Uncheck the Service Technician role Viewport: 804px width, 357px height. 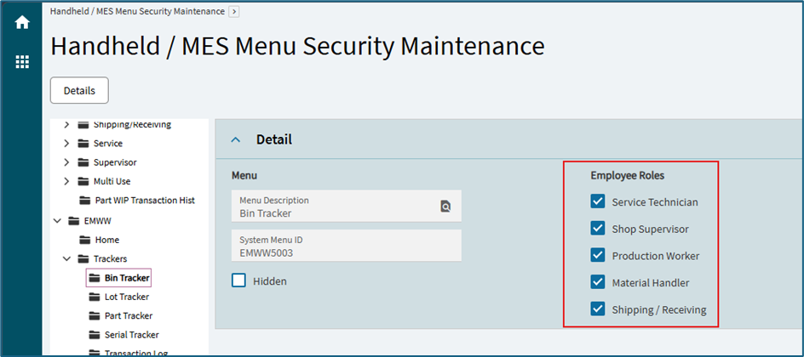598,202
